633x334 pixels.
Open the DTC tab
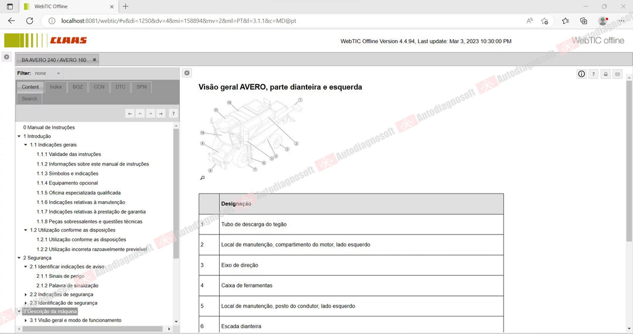coord(120,87)
